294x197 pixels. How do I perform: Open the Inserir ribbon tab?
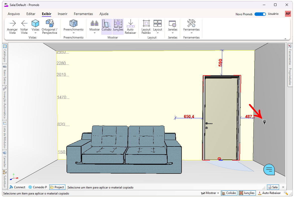point(62,14)
